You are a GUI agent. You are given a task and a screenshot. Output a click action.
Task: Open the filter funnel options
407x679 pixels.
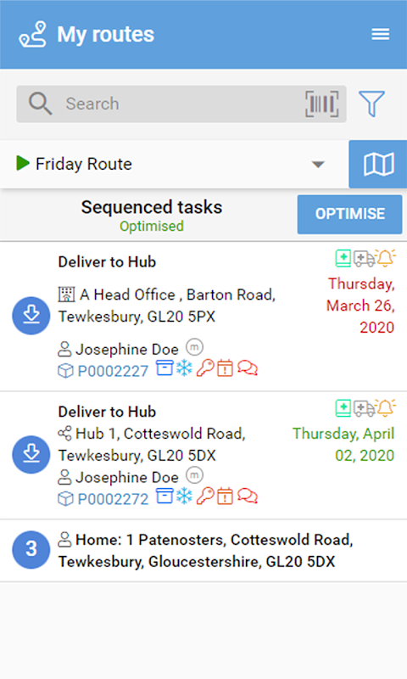(371, 104)
